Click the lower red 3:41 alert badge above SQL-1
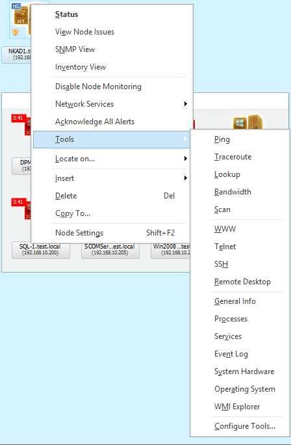This screenshot has height=445, width=291. coord(19,202)
